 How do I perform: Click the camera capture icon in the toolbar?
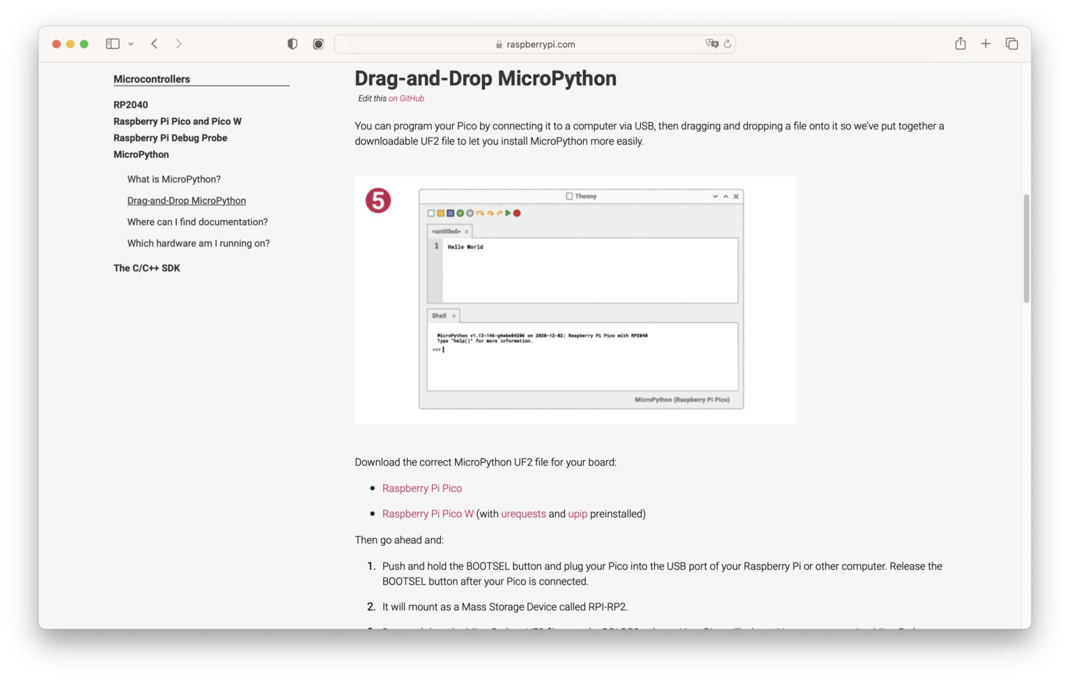[x=318, y=43]
